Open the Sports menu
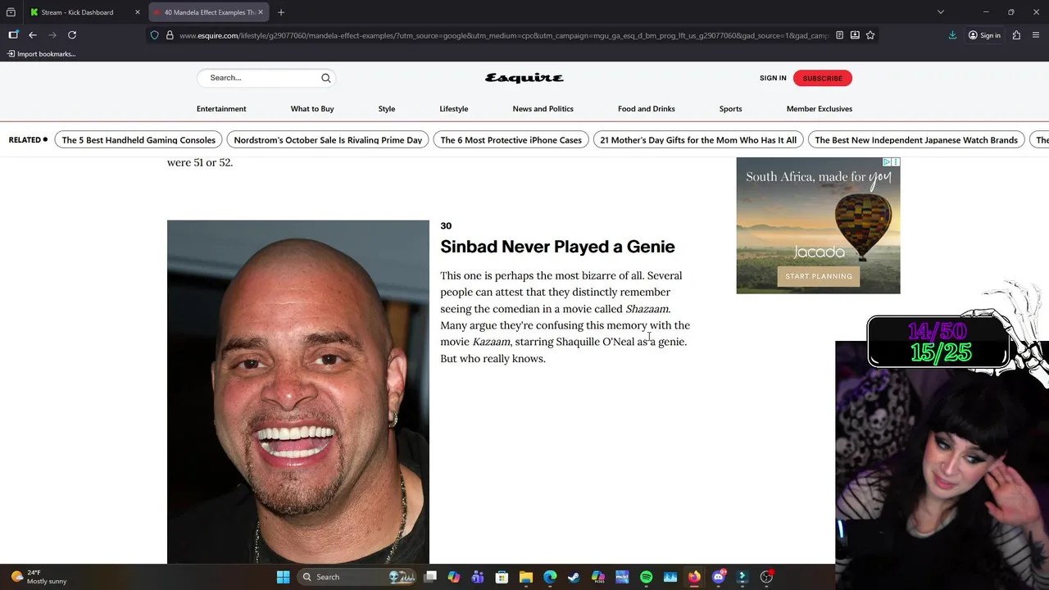The height and width of the screenshot is (590, 1049). coord(730,109)
